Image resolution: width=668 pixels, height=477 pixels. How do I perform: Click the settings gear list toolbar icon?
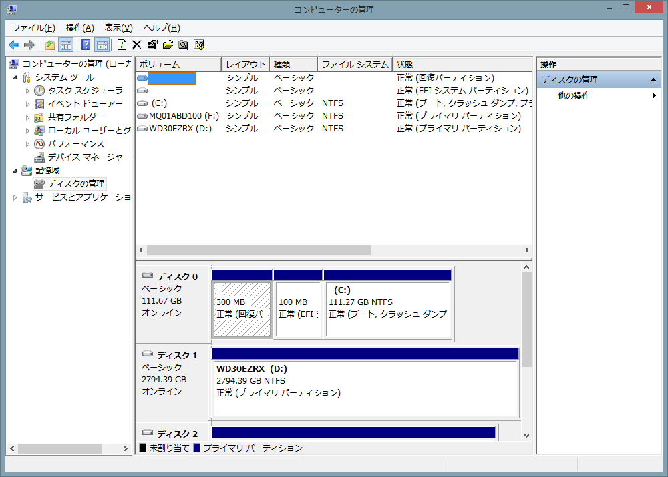point(199,45)
